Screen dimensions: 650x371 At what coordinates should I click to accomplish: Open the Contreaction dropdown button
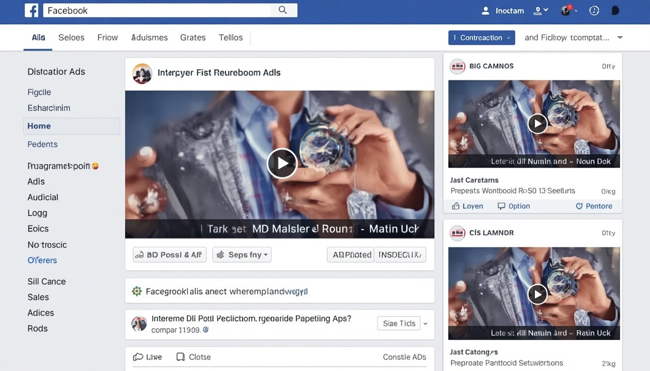pyautogui.click(x=482, y=38)
